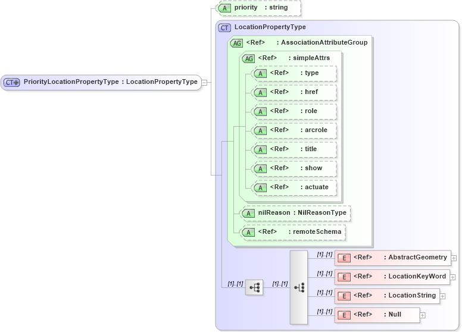Click the A icon of the href attribute
This screenshot has height=332, width=462.
[x=260, y=93]
